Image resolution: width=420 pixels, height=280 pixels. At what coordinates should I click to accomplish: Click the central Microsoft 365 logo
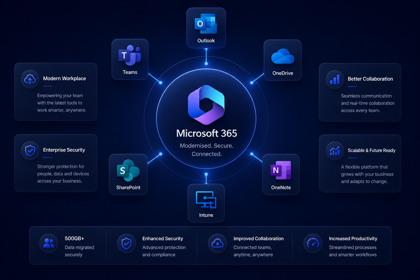(x=206, y=105)
